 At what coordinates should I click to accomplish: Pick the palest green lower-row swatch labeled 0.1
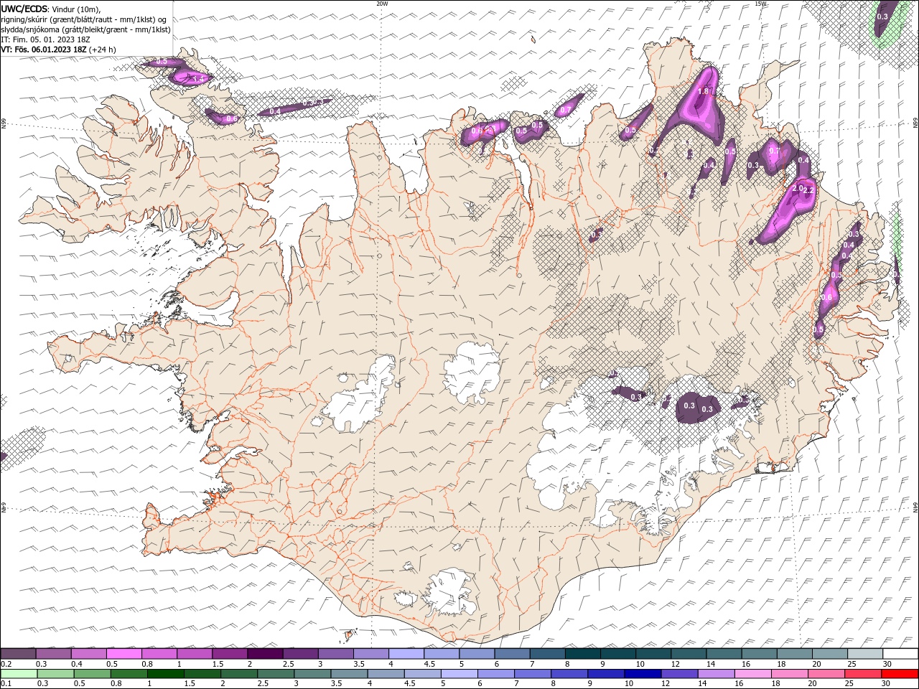coord(18,674)
